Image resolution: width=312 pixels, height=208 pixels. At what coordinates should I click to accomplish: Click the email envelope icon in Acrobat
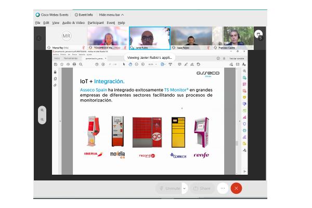(238, 64)
